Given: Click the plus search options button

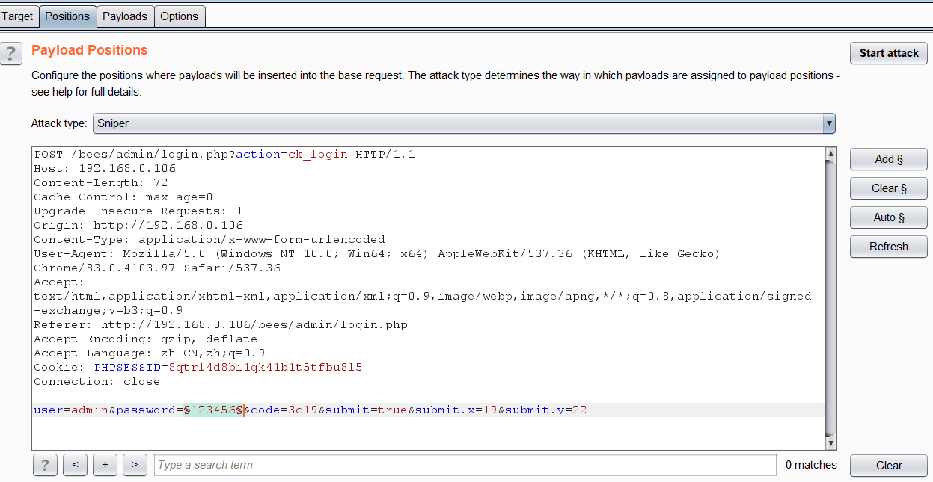Looking at the screenshot, I should 105,465.
